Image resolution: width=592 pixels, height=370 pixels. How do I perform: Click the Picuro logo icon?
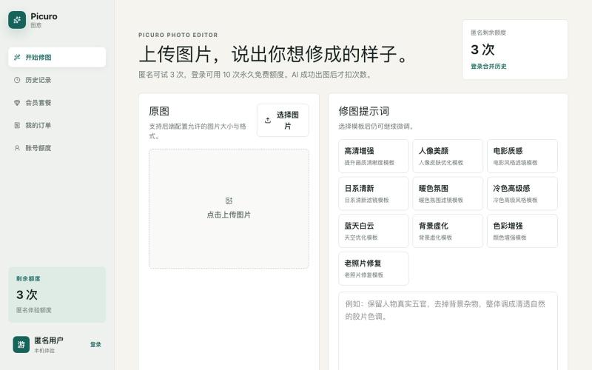[17, 20]
